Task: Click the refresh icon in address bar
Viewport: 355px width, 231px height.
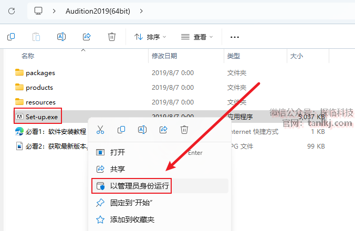Action: tap(12, 11)
